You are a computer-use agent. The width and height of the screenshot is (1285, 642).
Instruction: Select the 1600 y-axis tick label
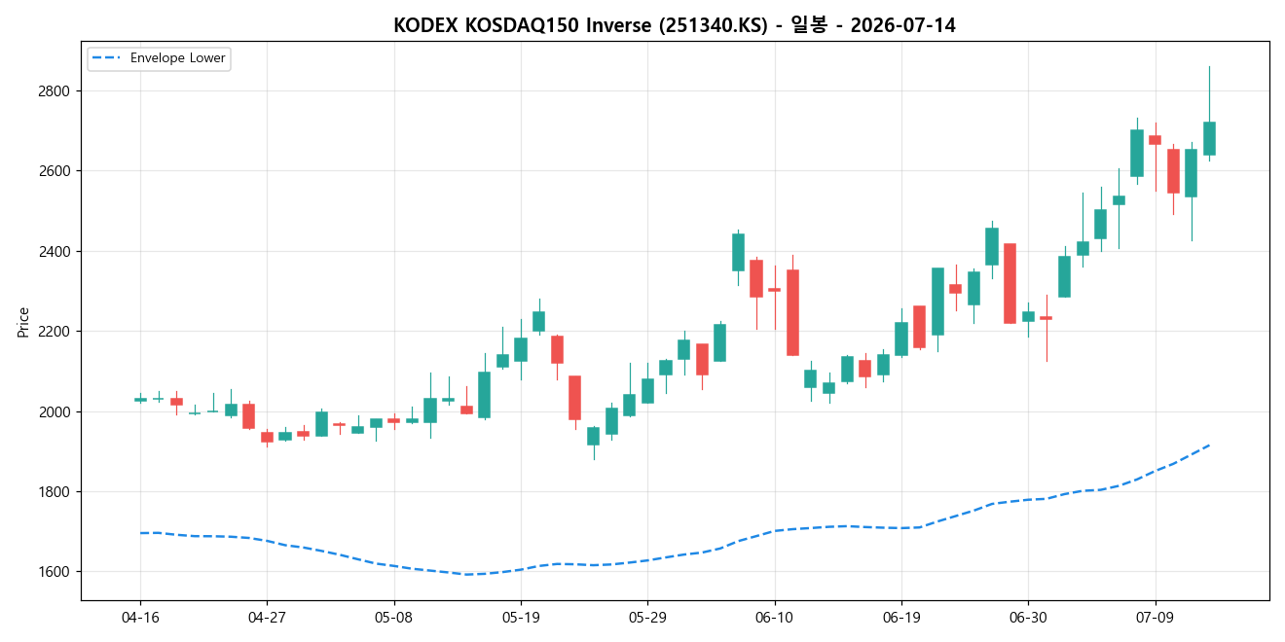point(54,572)
